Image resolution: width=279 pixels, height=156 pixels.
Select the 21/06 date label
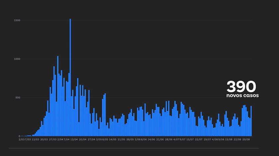pyautogui.click(x=160, y=140)
